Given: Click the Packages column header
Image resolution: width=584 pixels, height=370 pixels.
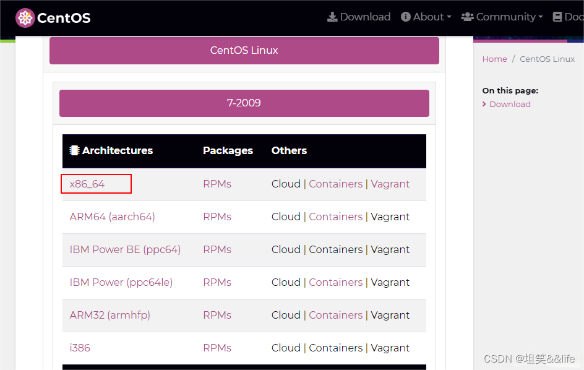Looking at the screenshot, I should (x=228, y=150).
